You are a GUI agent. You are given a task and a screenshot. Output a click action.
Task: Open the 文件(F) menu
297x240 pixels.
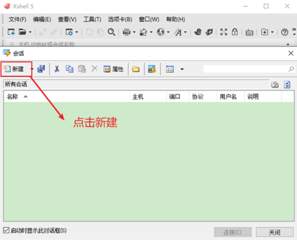click(x=17, y=19)
